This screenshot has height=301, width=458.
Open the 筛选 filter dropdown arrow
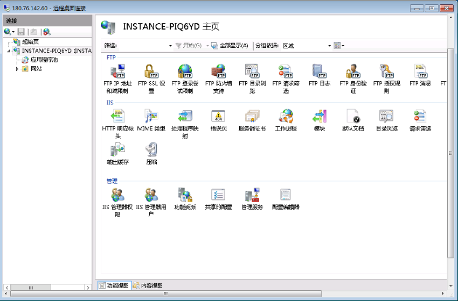click(x=170, y=46)
